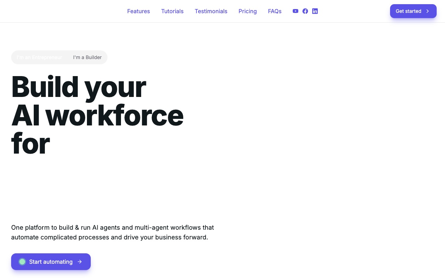Click the 'Build your' headline line
This screenshot has height=278, width=445.
click(79, 87)
